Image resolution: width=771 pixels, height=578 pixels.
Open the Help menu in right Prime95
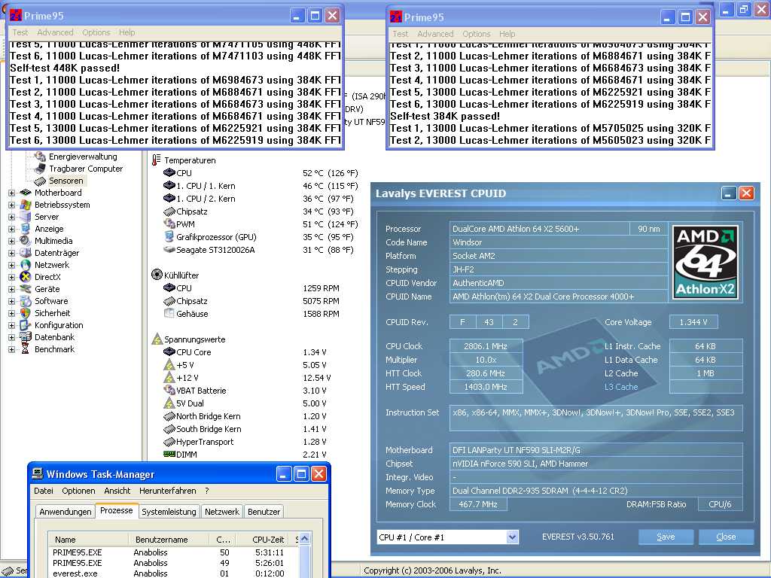pos(507,34)
